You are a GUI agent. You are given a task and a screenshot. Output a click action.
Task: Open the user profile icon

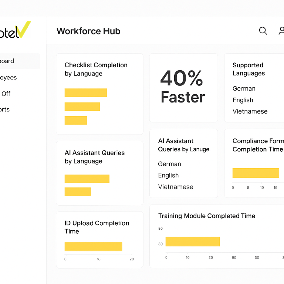click(x=281, y=31)
